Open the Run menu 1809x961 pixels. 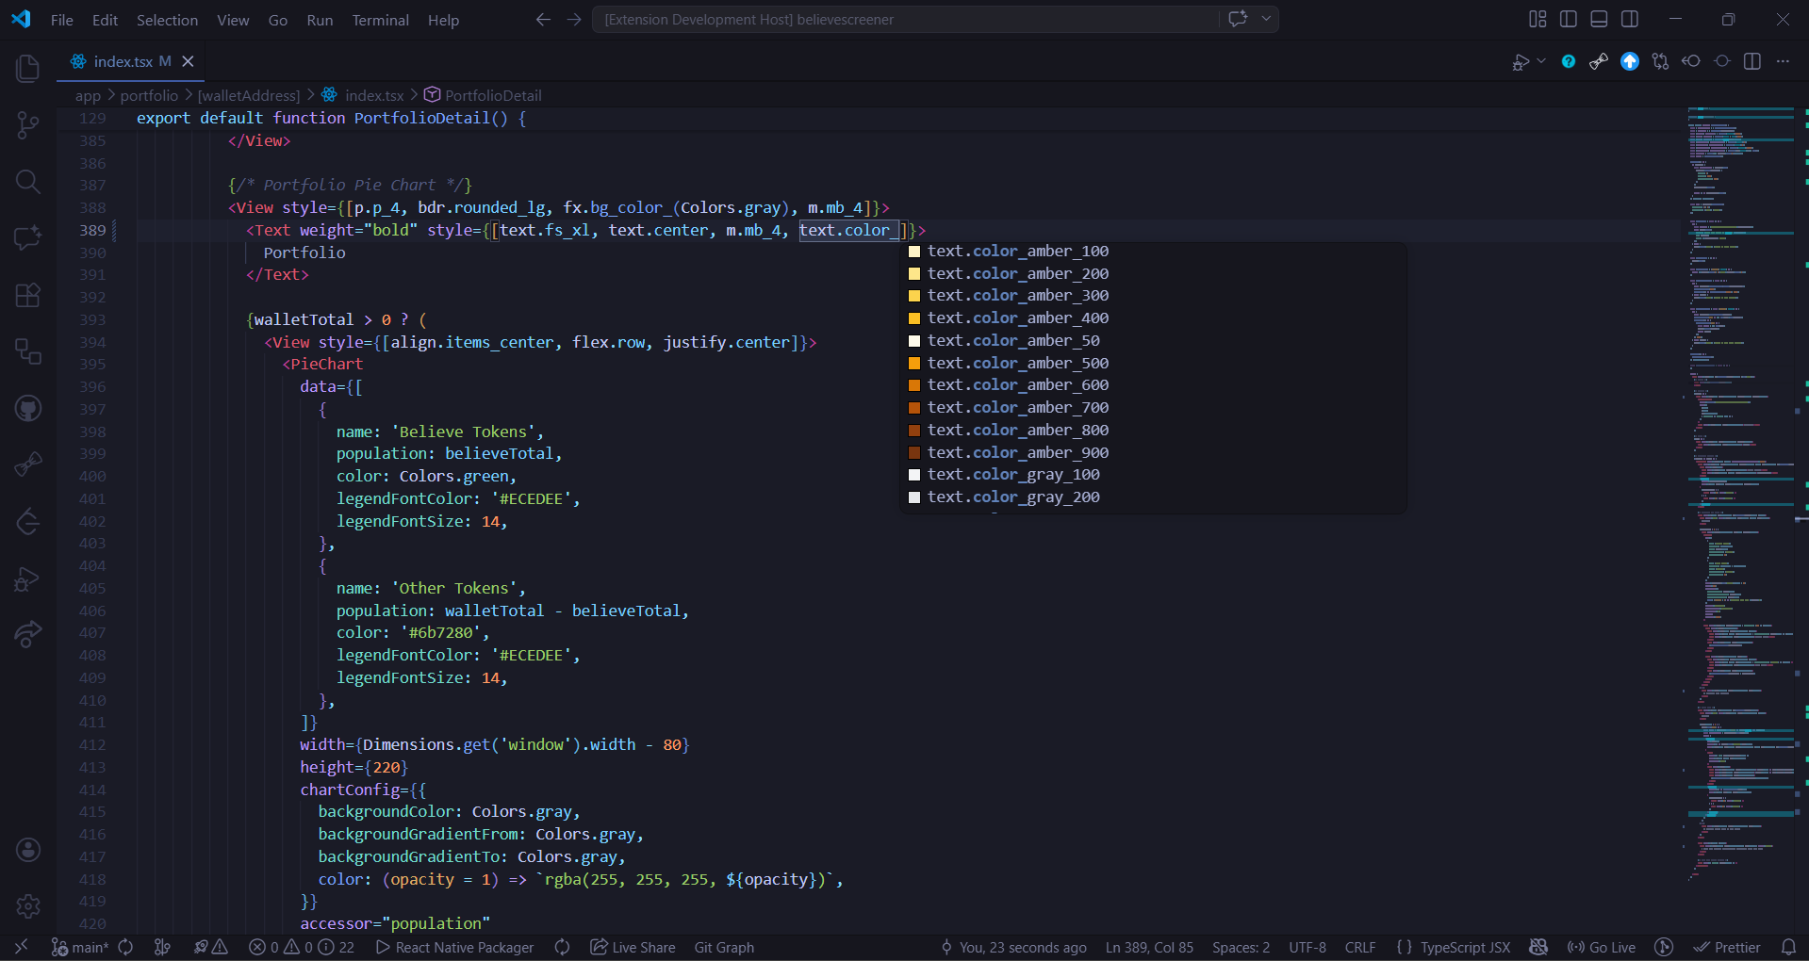coord(320,20)
